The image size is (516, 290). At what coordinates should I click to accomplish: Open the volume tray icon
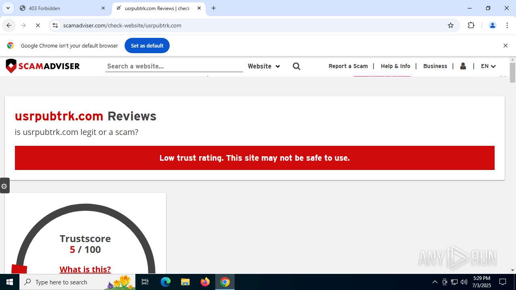464,282
